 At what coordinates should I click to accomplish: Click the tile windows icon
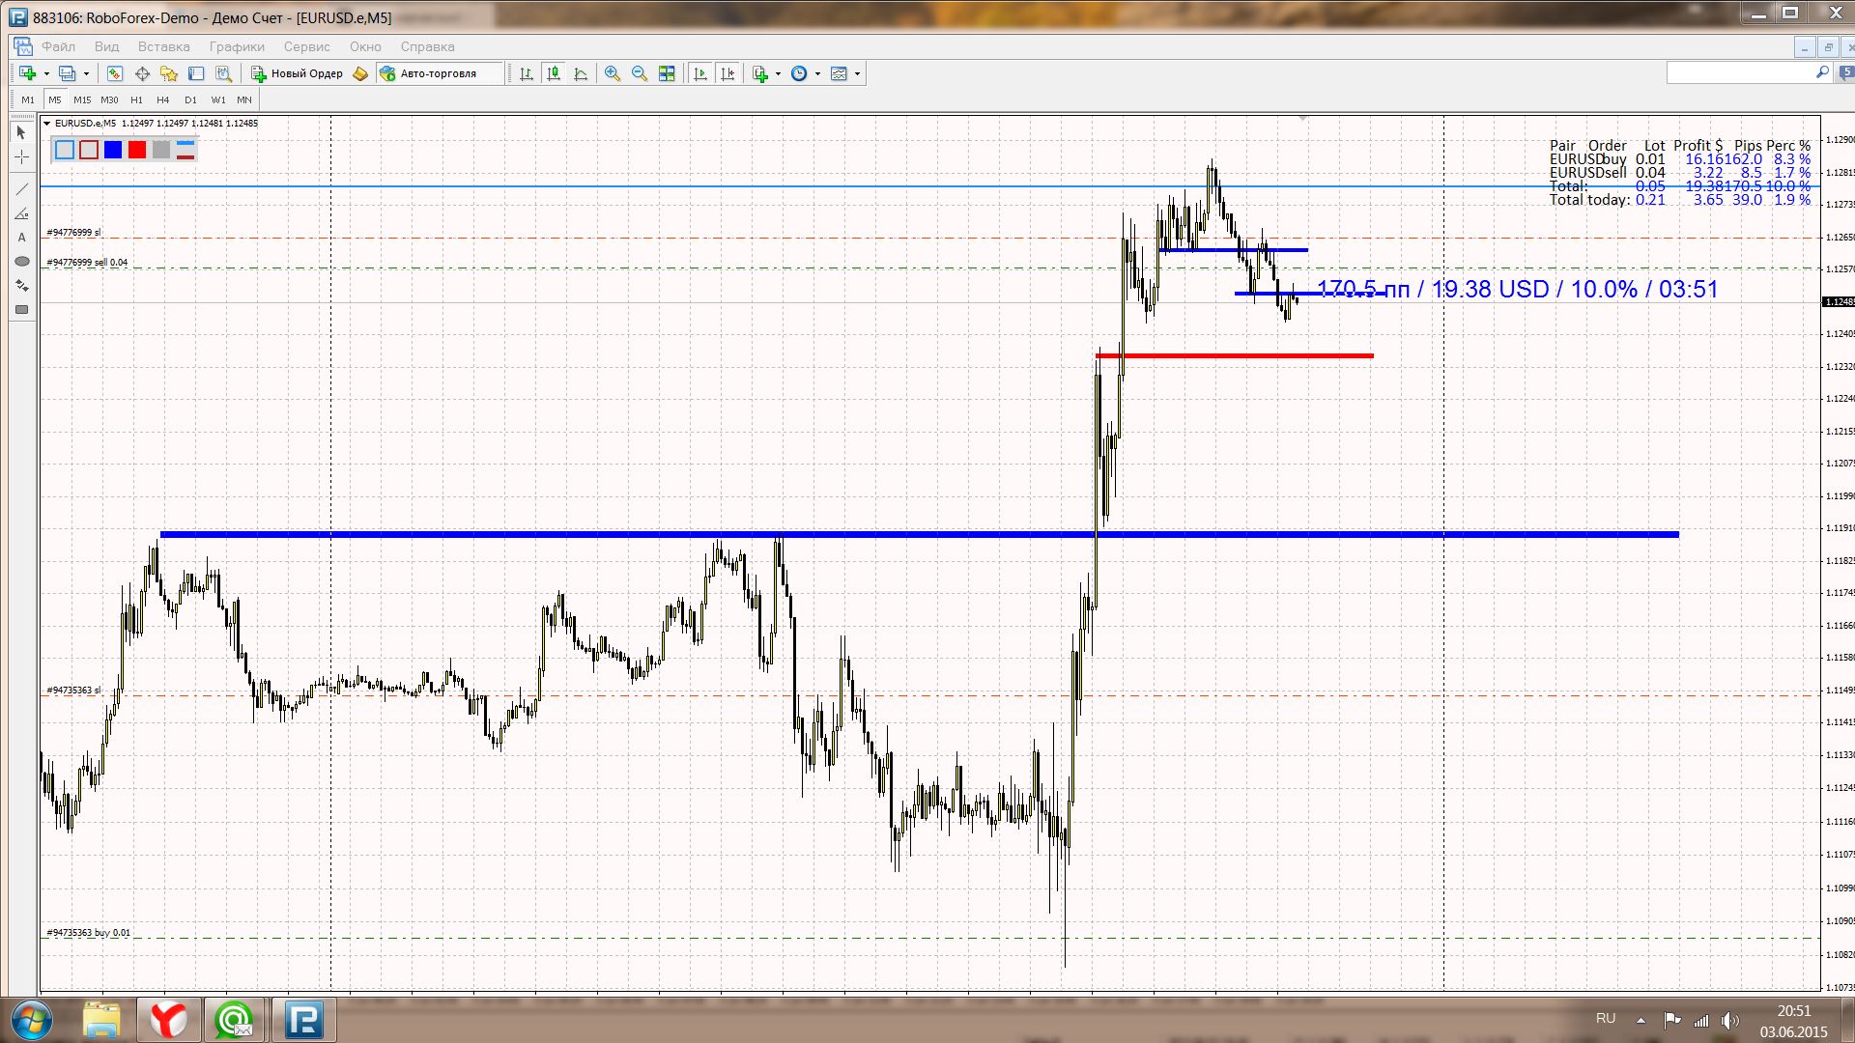click(667, 73)
